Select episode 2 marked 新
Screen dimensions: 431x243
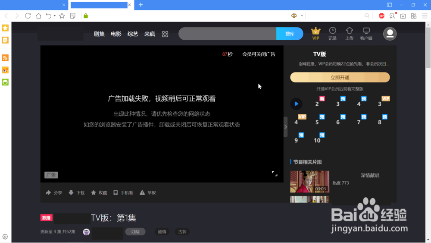click(317, 104)
